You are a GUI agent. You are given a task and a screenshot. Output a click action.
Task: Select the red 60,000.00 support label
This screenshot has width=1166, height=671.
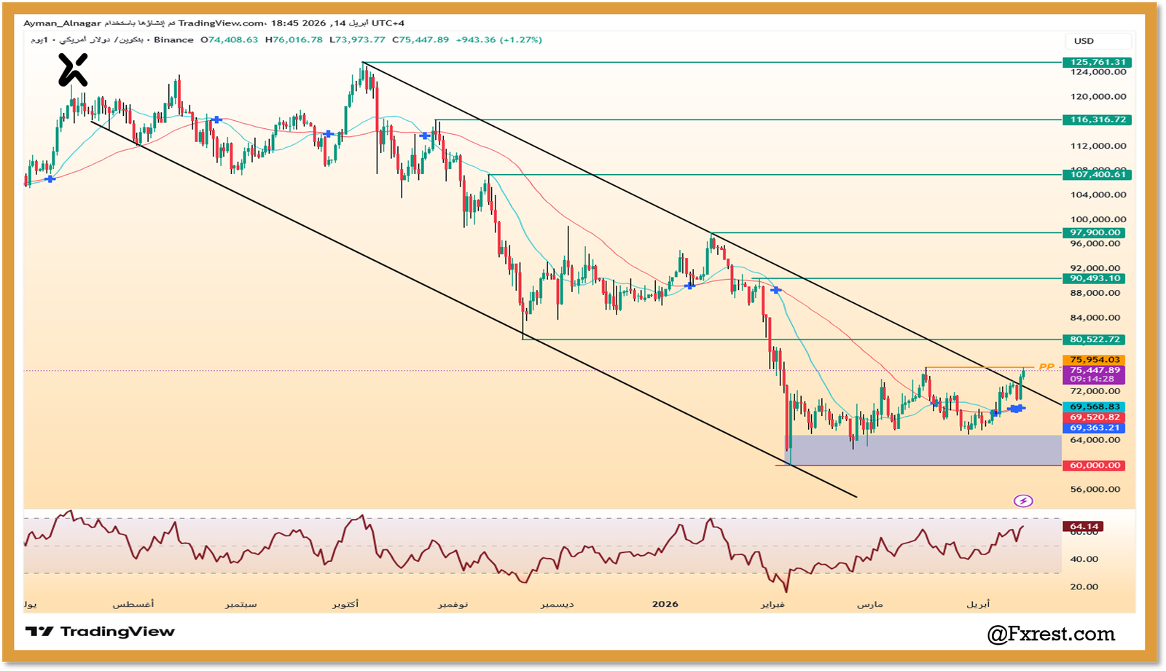click(1094, 466)
